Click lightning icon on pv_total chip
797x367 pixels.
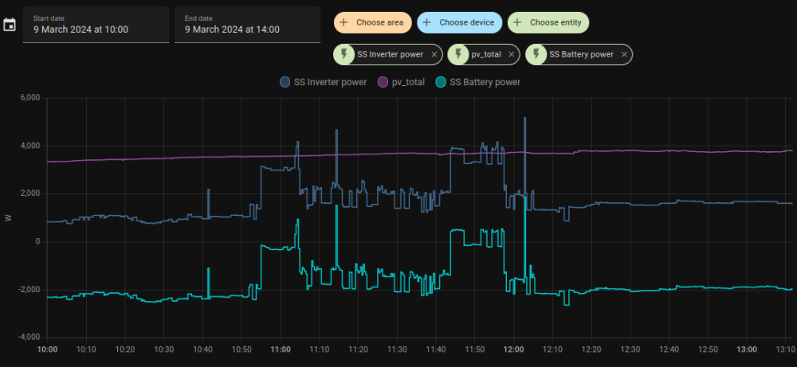click(x=458, y=55)
